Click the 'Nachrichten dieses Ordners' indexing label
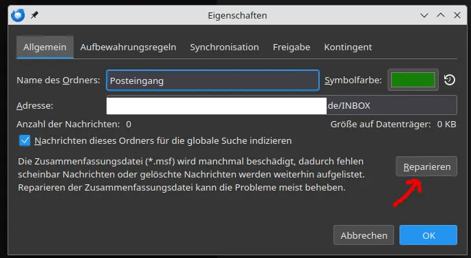The image size is (471, 258). [163, 141]
